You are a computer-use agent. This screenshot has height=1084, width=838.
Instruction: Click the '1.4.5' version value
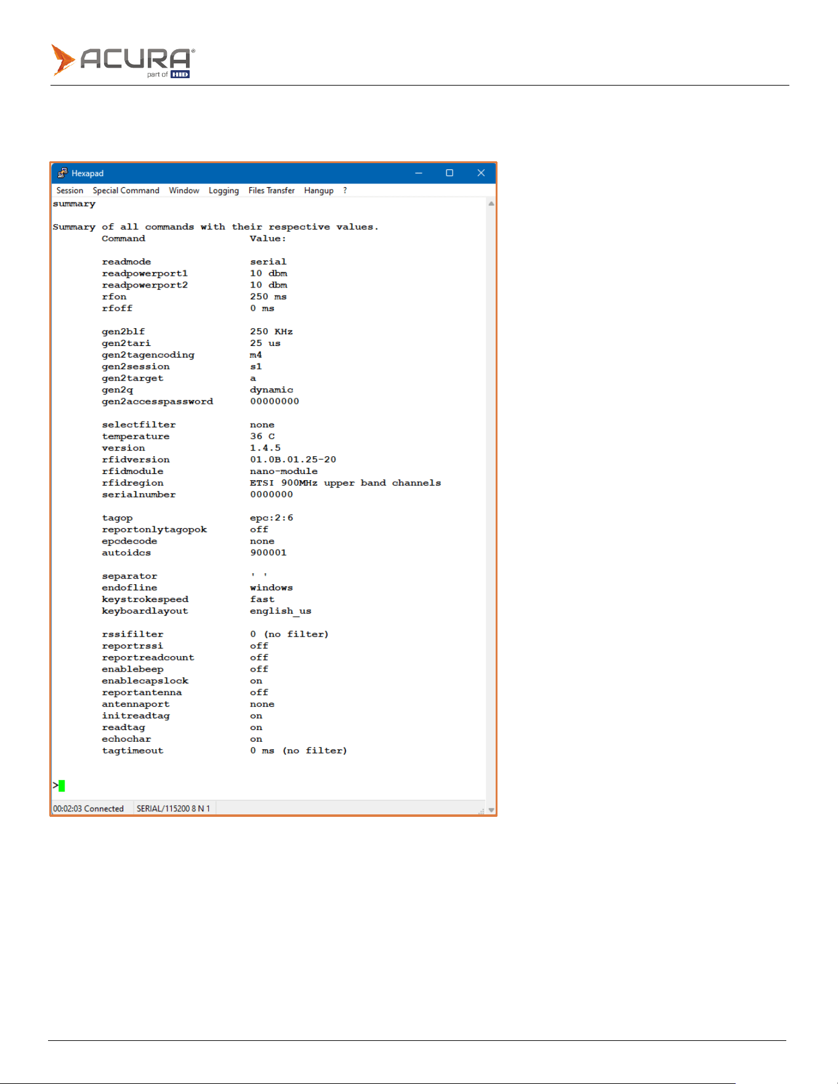(265, 448)
